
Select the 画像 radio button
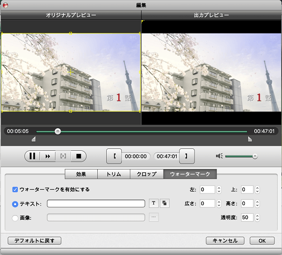pos(15,218)
